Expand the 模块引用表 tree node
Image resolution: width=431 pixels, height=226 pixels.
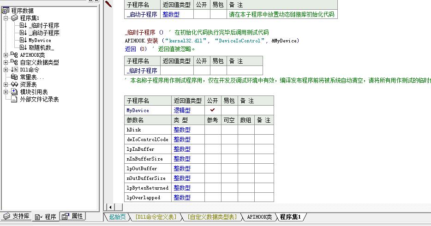pos(6,92)
